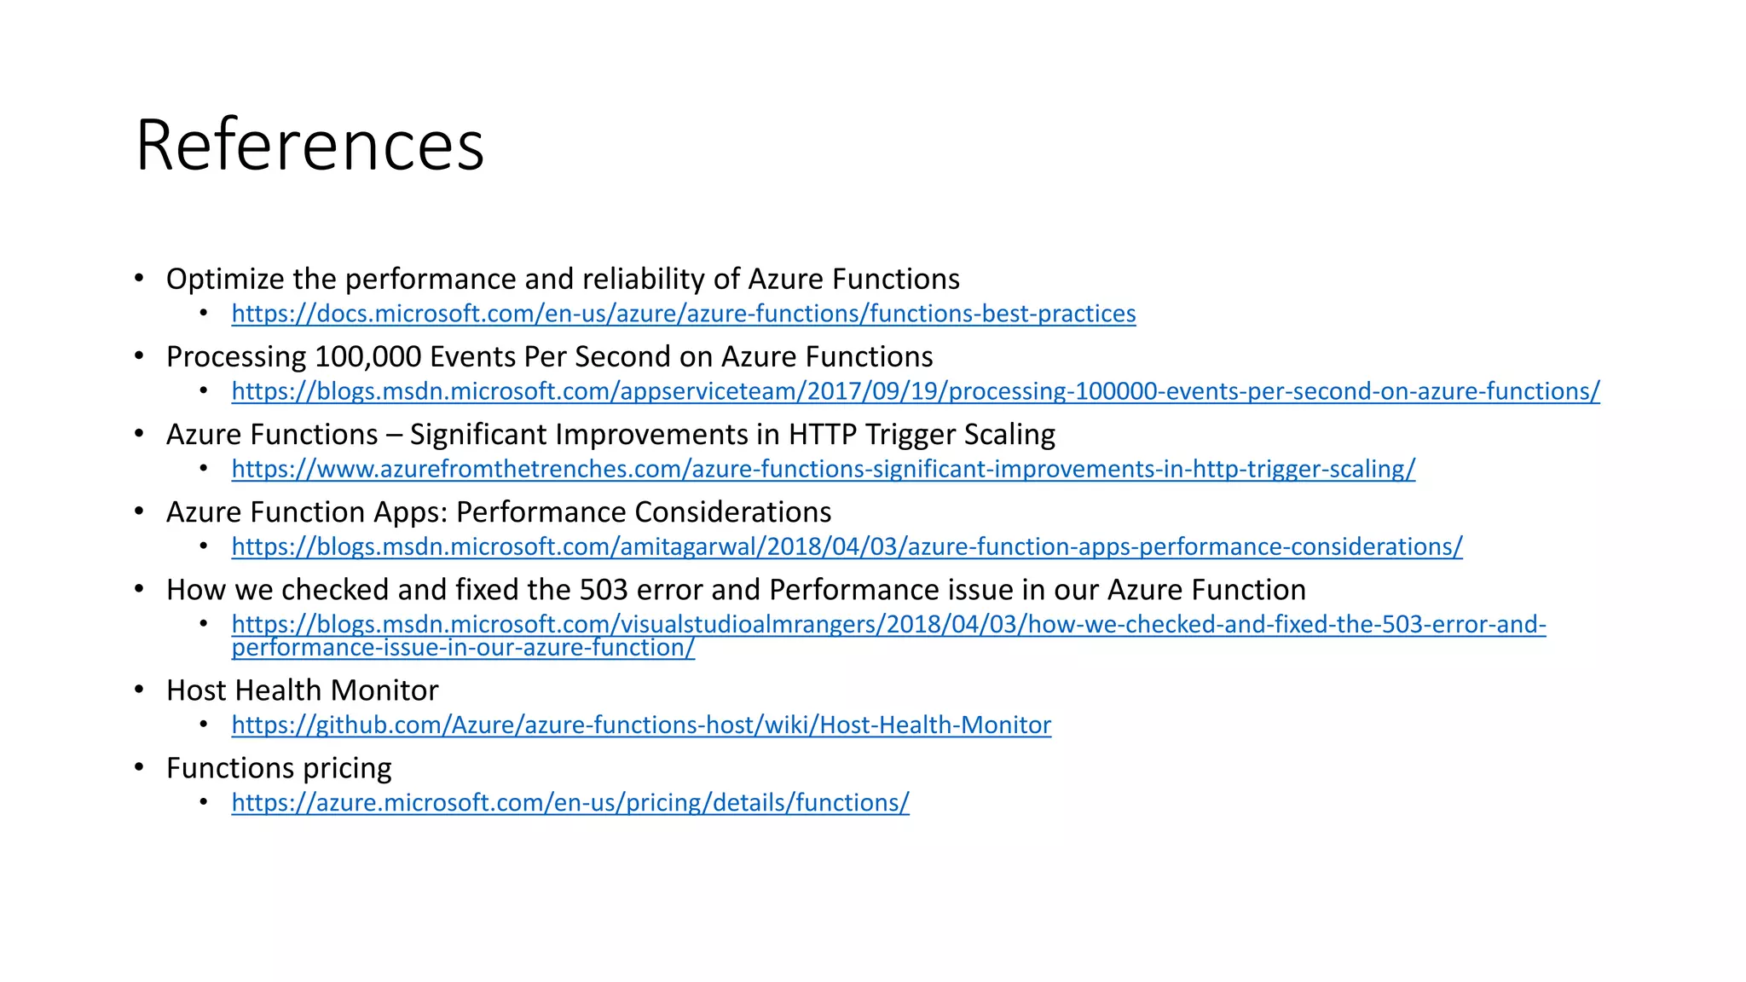Screen dimensions: 1746x982
Task: Select 'Azure Function Apps: Performance Considerations' text
Action: (x=499, y=511)
